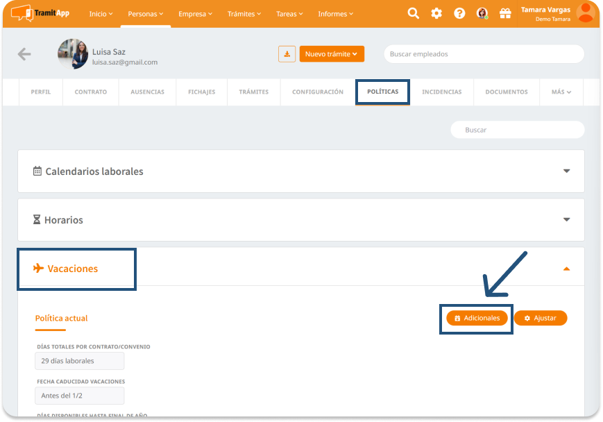Open the Nuevo trámite dropdown
Image resolution: width=603 pixels, height=422 pixels.
pyautogui.click(x=332, y=54)
